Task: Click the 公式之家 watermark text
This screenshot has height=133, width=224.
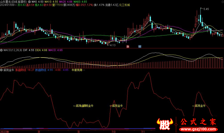Action: (198, 122)
